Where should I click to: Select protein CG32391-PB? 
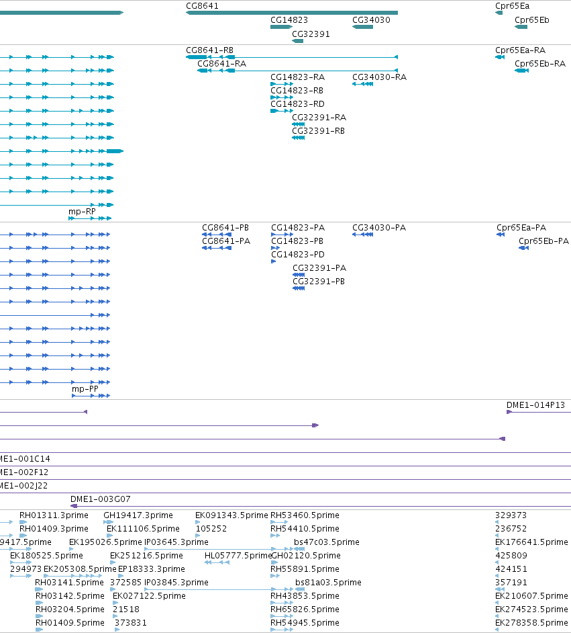pos(299,288)
